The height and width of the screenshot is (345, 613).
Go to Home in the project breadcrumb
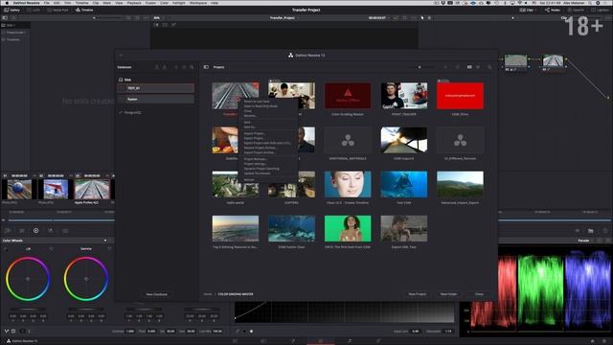[208, 294]
